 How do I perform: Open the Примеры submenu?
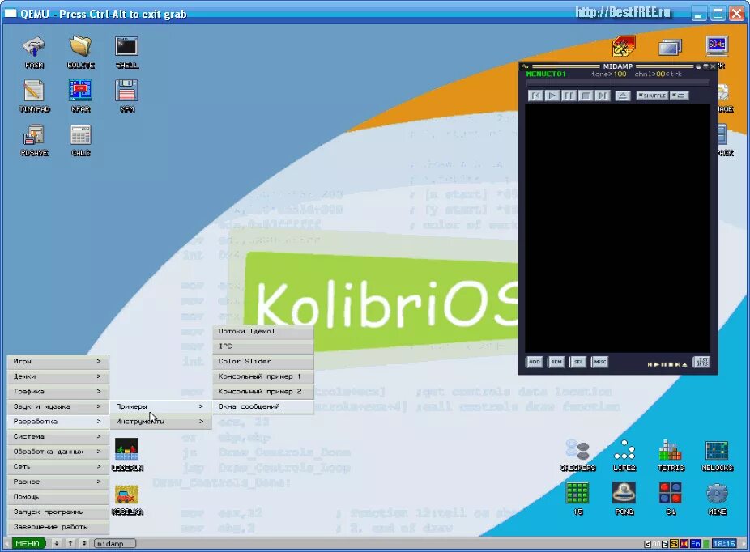pyautogui.click(x=160, y=406)
